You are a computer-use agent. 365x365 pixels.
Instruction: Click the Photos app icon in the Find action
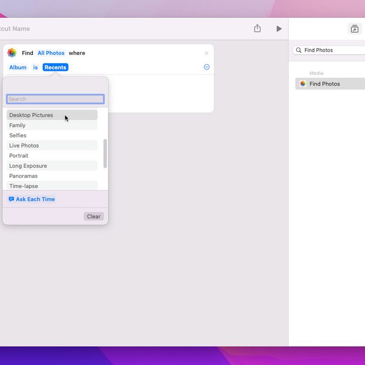click(x=12, y=53)
